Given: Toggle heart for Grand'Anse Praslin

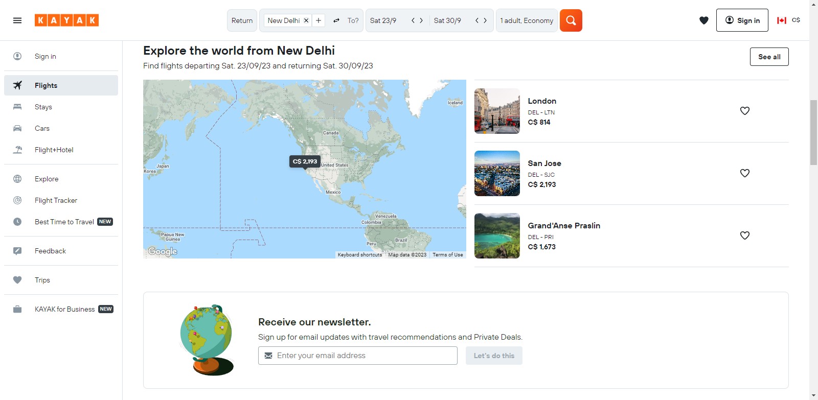Looking at the screenshot, I should click(x=744, y=236).
